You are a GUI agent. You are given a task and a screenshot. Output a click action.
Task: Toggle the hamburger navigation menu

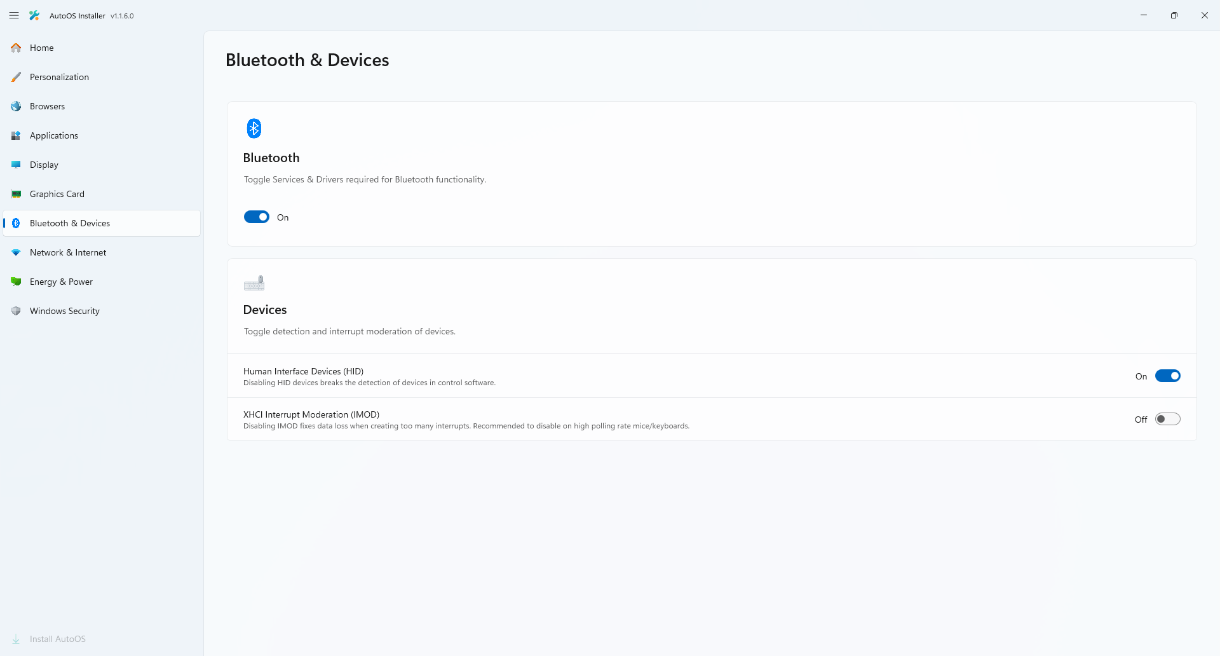tap(14, 15)
